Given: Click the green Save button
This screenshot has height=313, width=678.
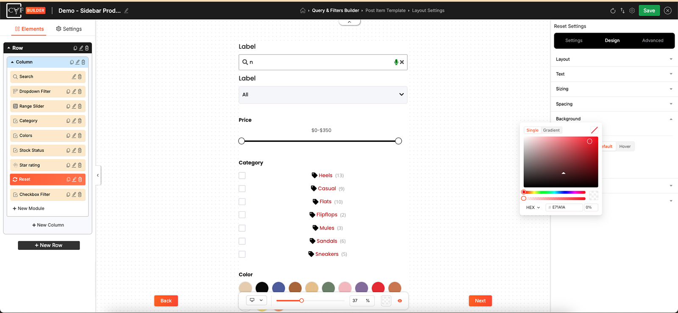Looking at the screenshot, I should (649, 11).
